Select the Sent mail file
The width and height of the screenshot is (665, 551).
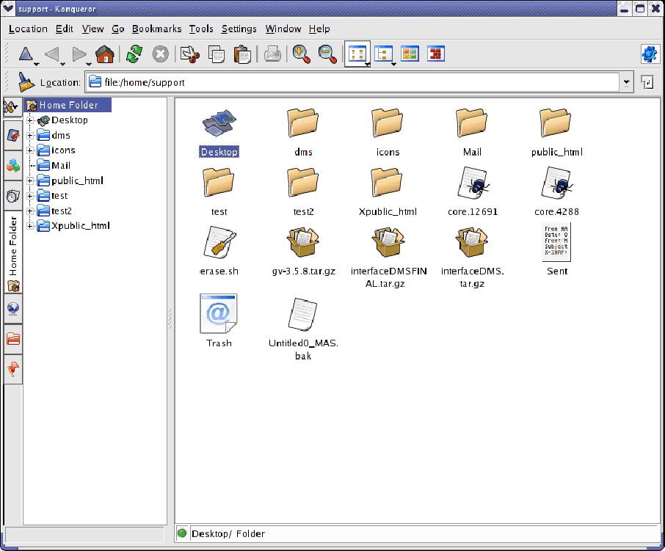557,249
